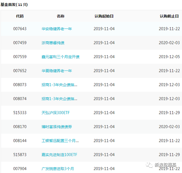Click end date 2019-11-29 for 嘉实先进制造100ETF
The height and width of the screenshot is (173, 182).
point(169,155)
